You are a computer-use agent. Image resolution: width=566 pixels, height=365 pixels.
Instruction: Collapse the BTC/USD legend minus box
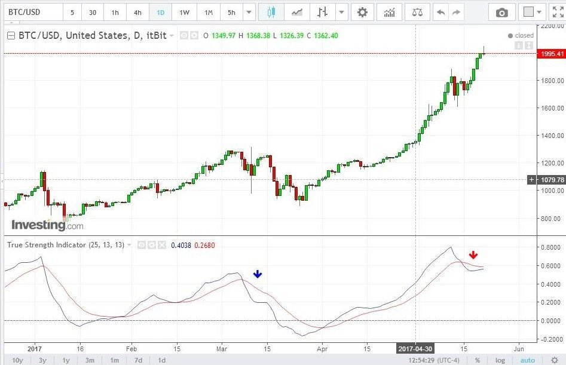coord(11,35)
